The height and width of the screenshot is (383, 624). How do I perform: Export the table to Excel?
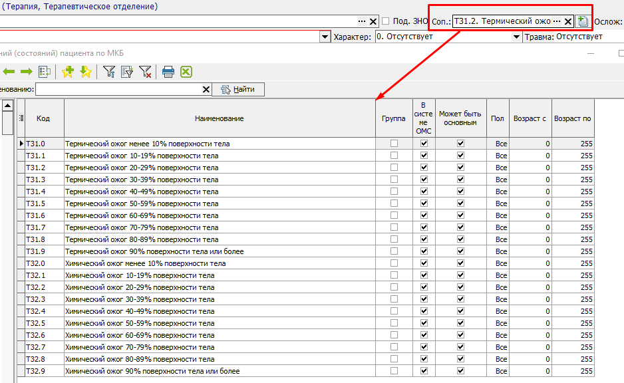(186, 72)
